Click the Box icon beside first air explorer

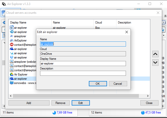[x=12, y=27]
